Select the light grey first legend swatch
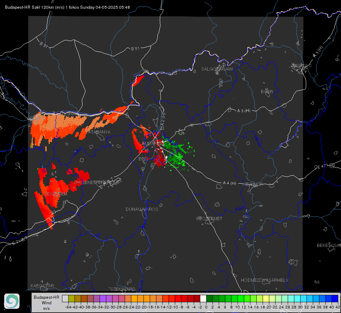The width and height of the screenshot is (341, 313). coord(65,298)
